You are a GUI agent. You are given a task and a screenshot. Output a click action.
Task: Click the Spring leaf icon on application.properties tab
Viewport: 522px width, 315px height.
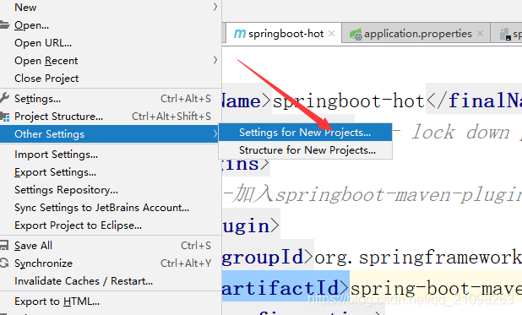[x=356, y=34]
